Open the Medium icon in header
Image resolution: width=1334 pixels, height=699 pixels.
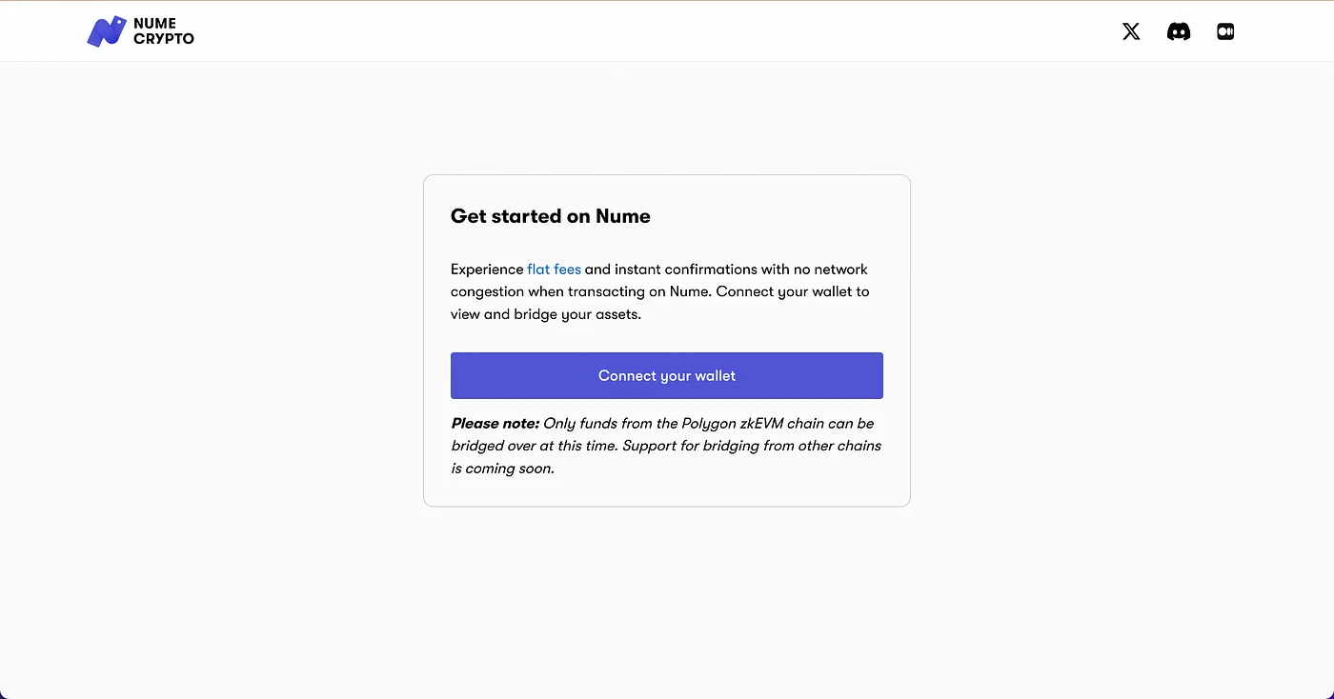(1225, 31)
